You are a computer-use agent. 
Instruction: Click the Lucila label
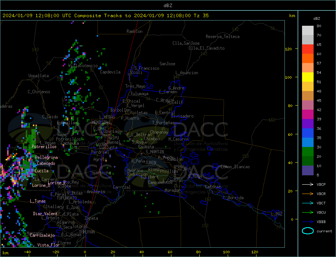(x=41, y=171)
